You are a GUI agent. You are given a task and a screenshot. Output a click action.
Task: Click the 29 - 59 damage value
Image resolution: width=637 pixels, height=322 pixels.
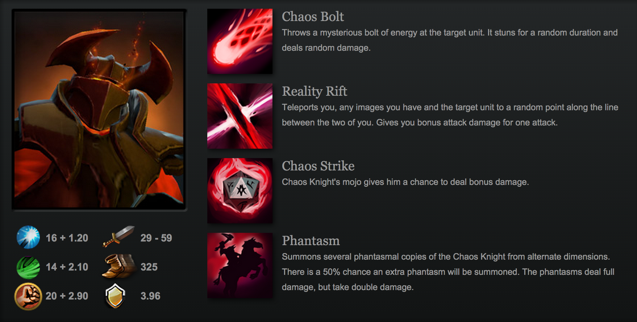pyautogui.click(x=156, y=238)
